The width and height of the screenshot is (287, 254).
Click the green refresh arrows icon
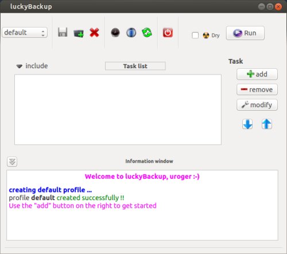[x=147, y=33]
